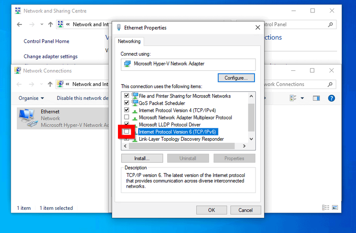Click the Configure... button
This screenshot has width=356, height=233.
pyautogui.click(x=236, y=78)
